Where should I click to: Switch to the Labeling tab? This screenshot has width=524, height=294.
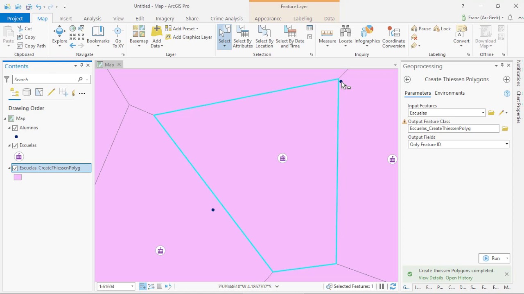[303, 19]
